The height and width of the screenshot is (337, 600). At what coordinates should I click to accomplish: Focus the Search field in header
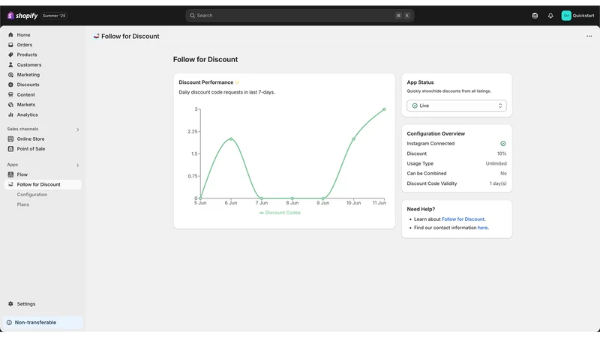(x=299, y=16)
